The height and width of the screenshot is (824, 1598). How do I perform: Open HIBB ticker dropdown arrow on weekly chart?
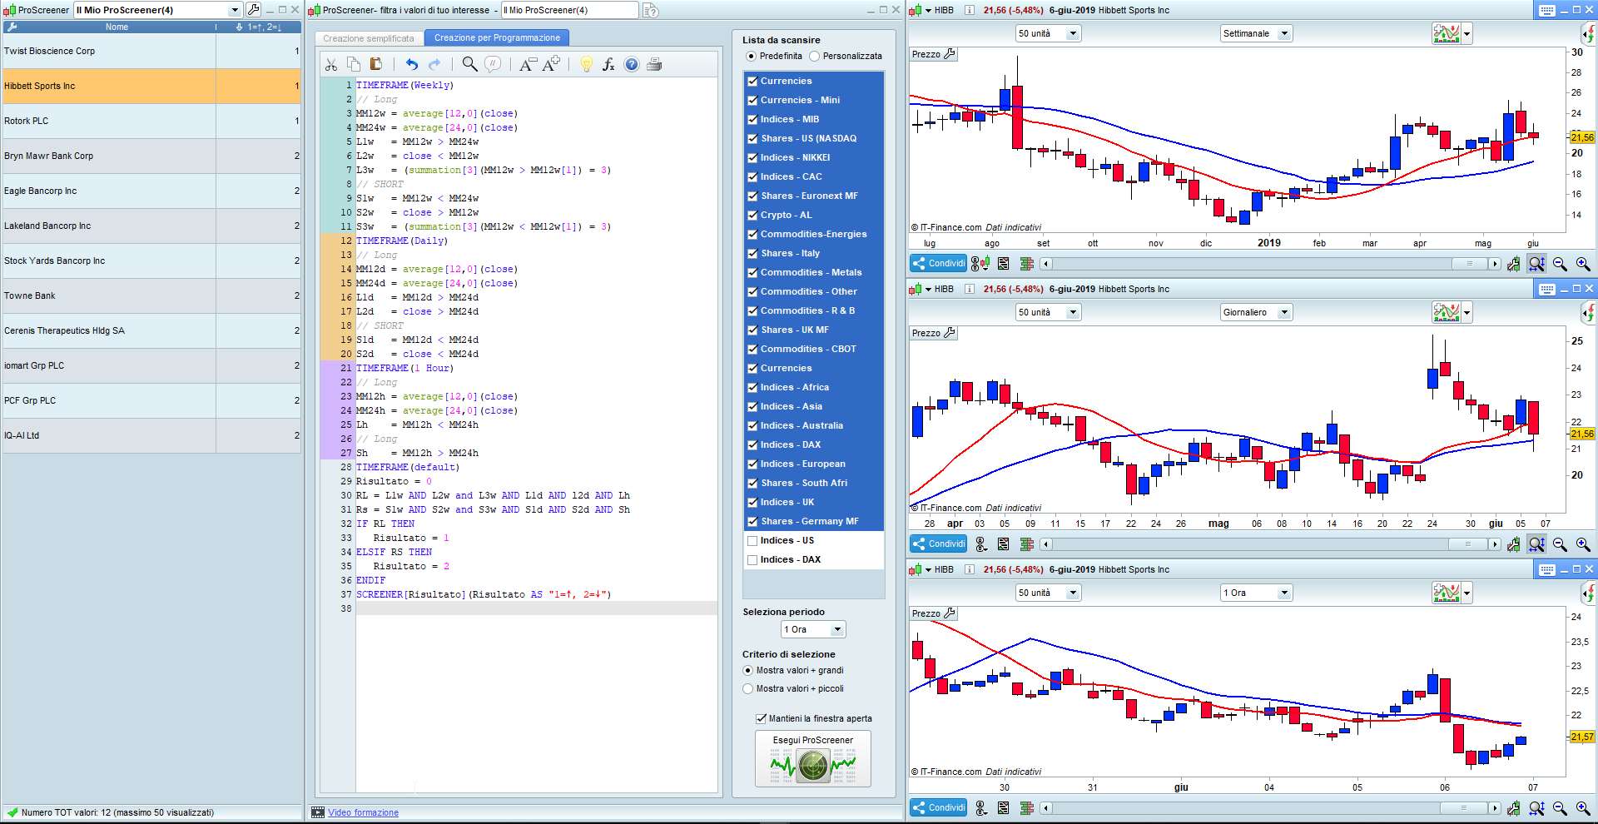pyautogui.click(x=929, y=11)
